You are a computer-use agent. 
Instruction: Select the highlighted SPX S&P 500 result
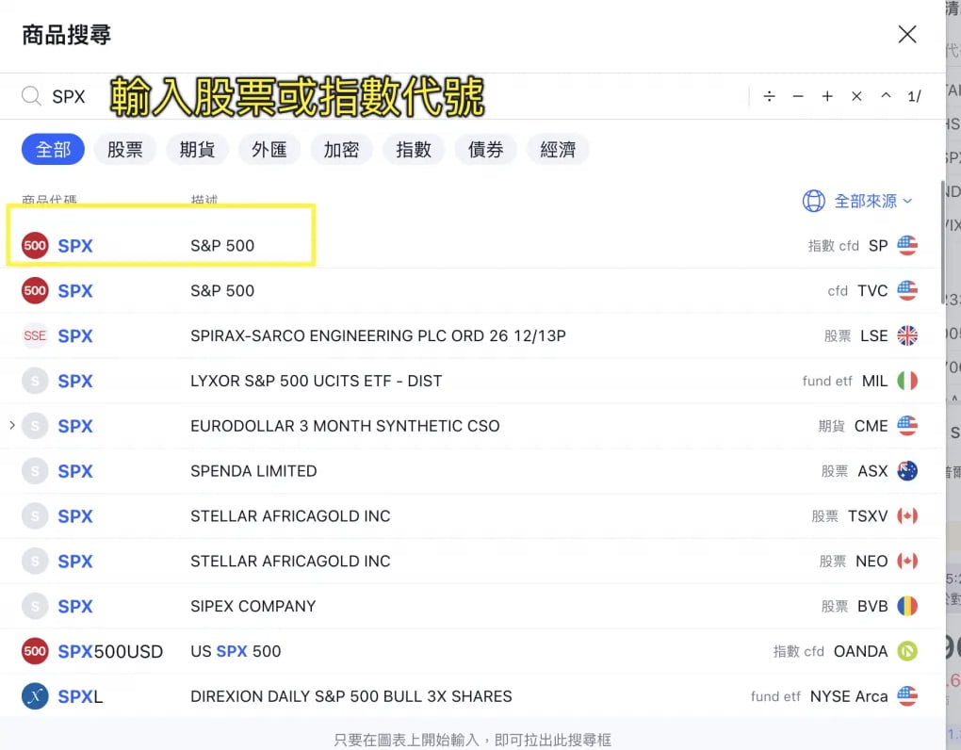[160, 245]
